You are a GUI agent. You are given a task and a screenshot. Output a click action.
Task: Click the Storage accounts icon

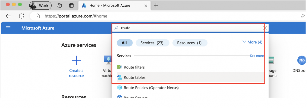point(271,60)
